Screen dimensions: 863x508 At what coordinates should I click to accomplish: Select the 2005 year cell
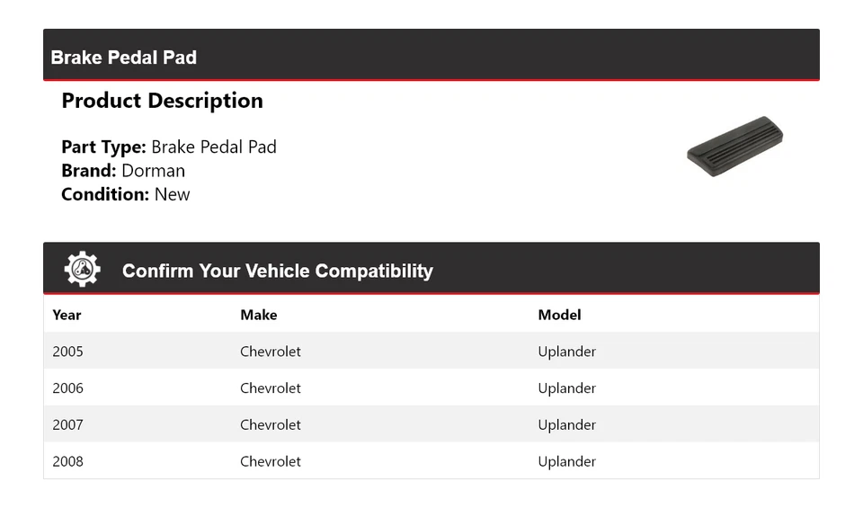coord(67,352)
